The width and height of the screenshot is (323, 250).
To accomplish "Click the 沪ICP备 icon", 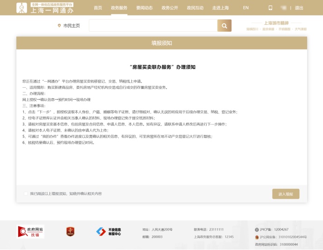I will 257,229.
